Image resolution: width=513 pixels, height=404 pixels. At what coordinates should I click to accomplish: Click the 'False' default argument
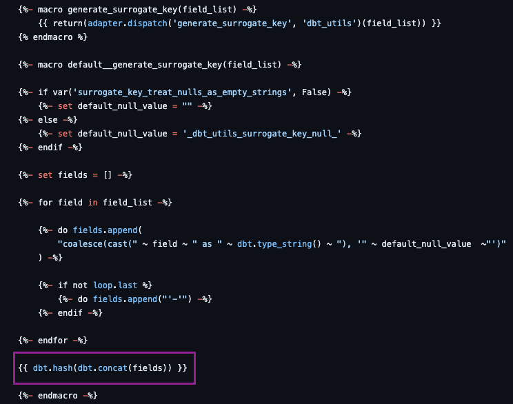(314, 92)
